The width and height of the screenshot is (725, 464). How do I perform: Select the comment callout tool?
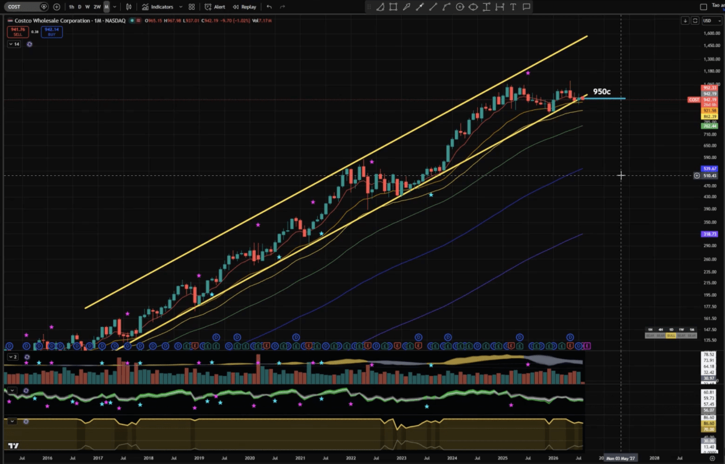tap(526, 7)
